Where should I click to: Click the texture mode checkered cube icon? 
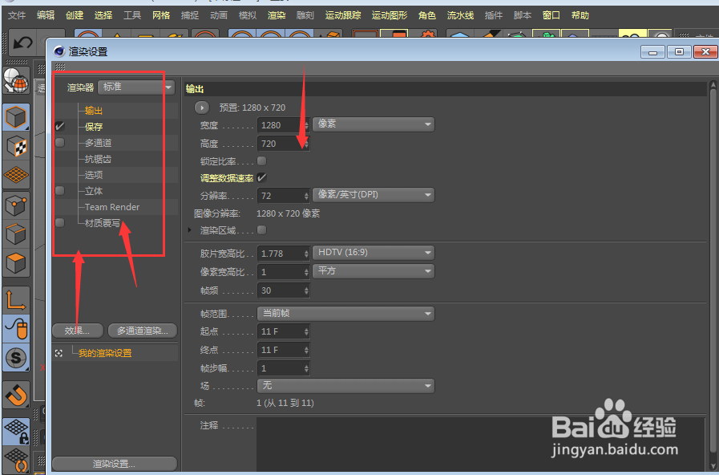(18, 147)
